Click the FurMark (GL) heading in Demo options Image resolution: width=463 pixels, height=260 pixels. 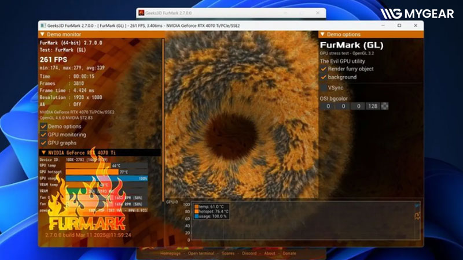pyautogui.click(x=352, y=46)
